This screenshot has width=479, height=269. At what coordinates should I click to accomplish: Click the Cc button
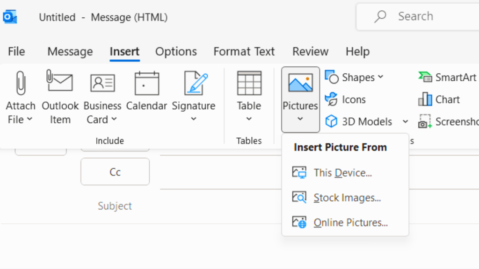click(115, 171)
